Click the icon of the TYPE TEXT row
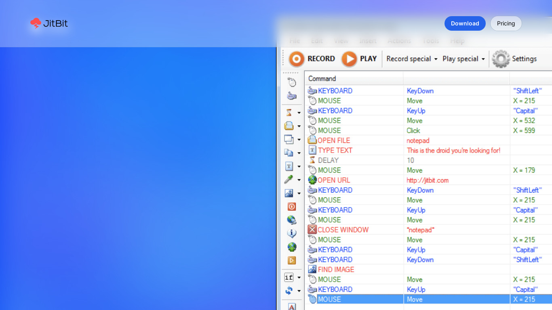552x310 pixels. click(x=312, y=150)
